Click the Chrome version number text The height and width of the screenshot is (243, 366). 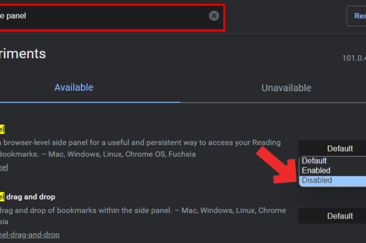click(353, 58)
